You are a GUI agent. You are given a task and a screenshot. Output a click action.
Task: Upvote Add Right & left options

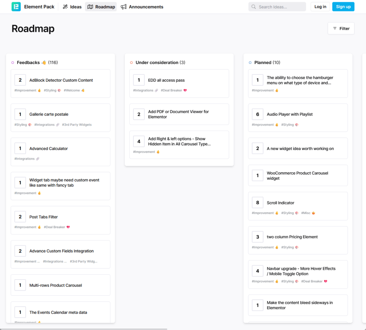pyautogui.click(x=139, y=141)
